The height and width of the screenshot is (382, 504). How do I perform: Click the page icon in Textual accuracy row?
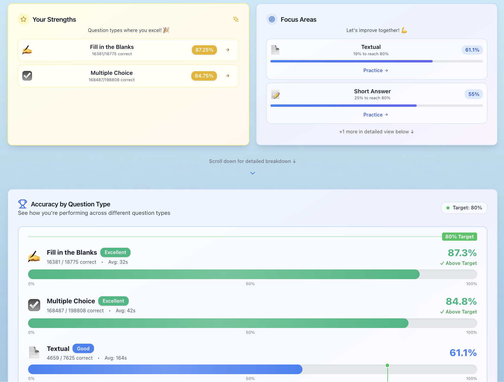click(34, 352)
